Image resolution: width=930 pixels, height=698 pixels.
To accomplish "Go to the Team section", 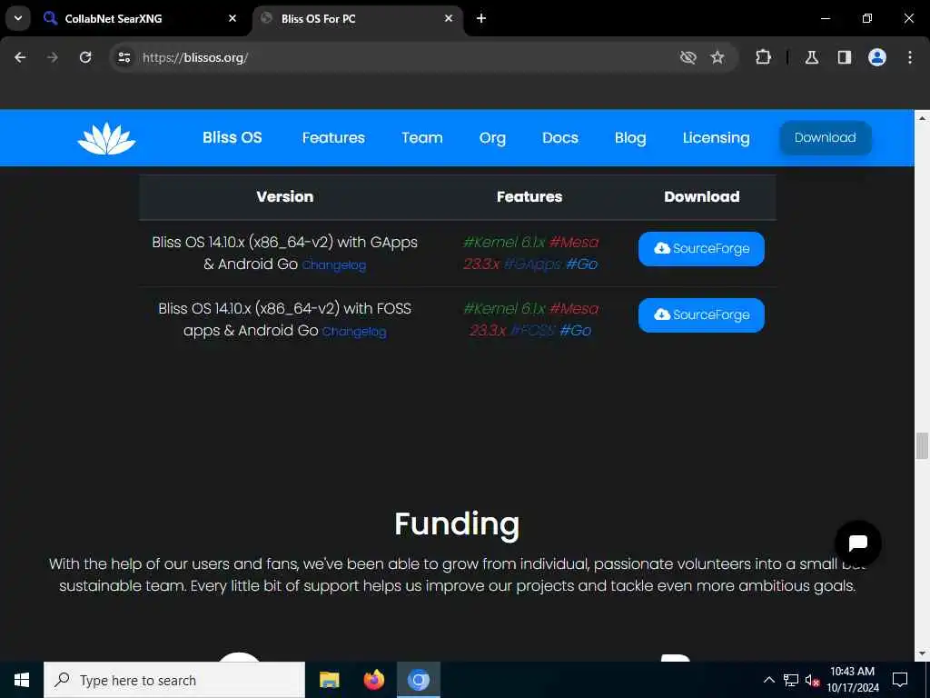I will coord(422,138).
